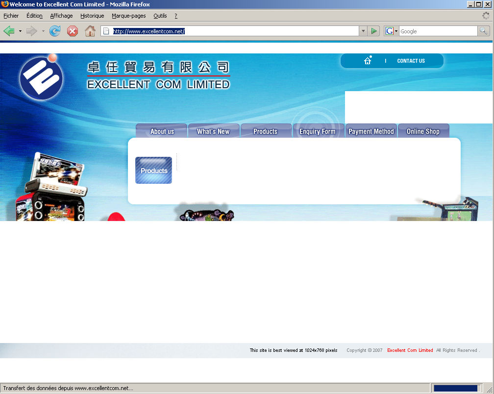Open the Forward history dropdown arrow
494x394 pixels.
[x=43, y=31]
